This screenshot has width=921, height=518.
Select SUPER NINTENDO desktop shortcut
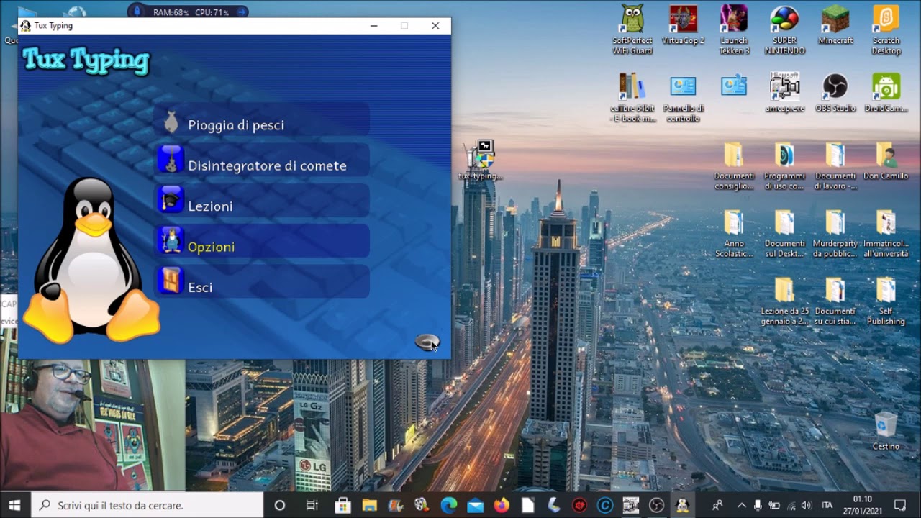pos(784,29)
